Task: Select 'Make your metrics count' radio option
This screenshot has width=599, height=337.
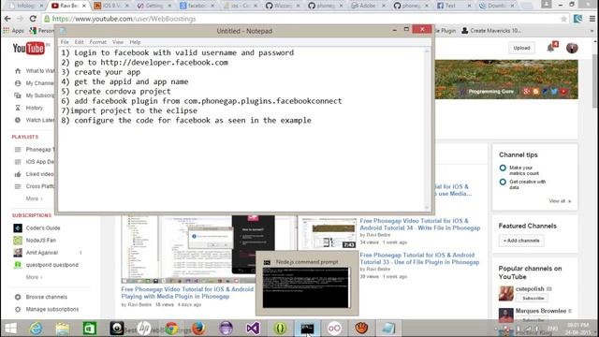Action: click(x=503, y=168)
